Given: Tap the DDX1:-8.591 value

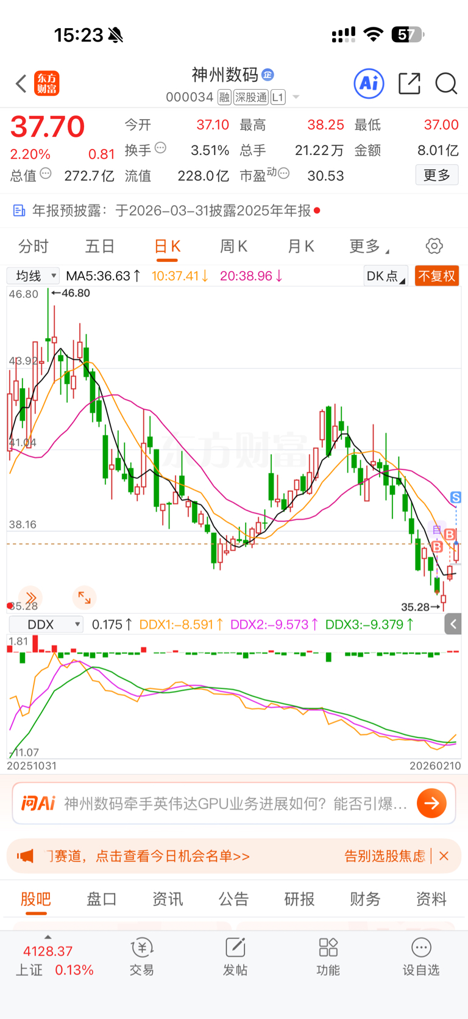Looking at the screenshot, I should pyautogui.click(x=182, y=625).
